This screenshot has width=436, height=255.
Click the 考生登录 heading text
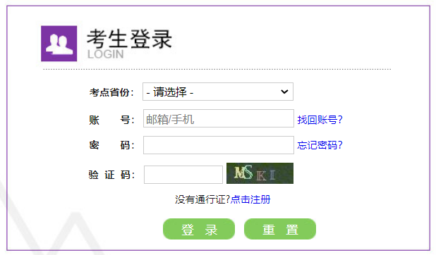pos(129,39)
